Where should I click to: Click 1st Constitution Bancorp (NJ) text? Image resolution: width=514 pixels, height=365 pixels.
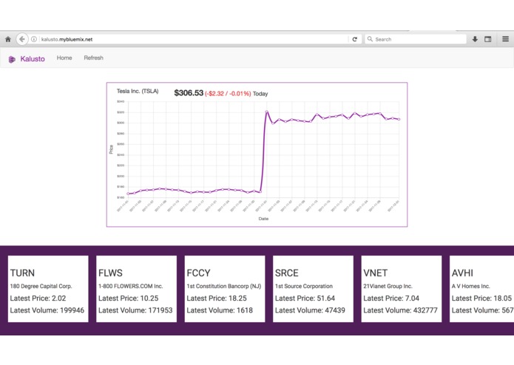click(x=224, y=286)
